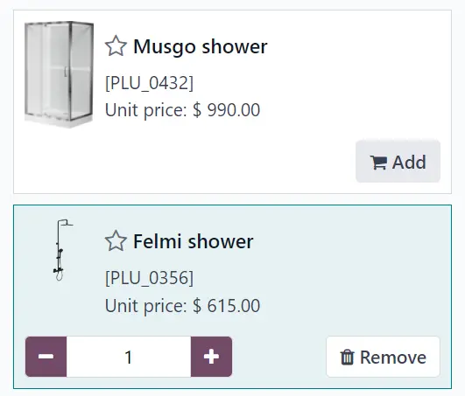Click the $ 990.00 unit price
465x396 pixels.
(x=227, y=110)
